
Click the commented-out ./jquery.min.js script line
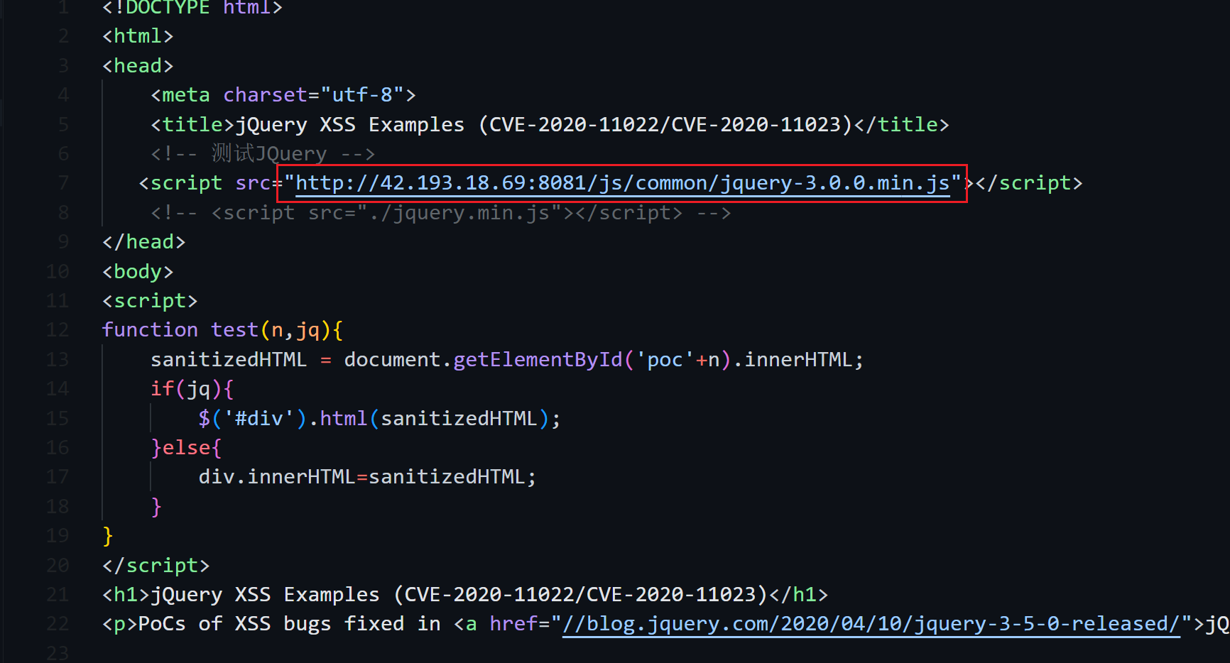440,213
